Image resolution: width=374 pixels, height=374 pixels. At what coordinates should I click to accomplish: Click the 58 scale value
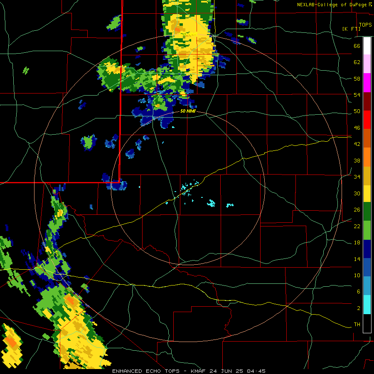click(x=357, y=79)
